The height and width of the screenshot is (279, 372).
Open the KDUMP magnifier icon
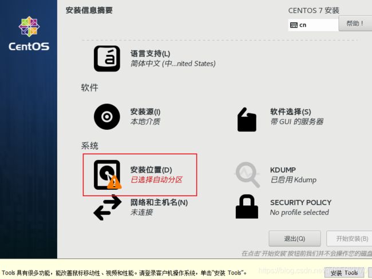pyautogui.click(x=247, y=175)
